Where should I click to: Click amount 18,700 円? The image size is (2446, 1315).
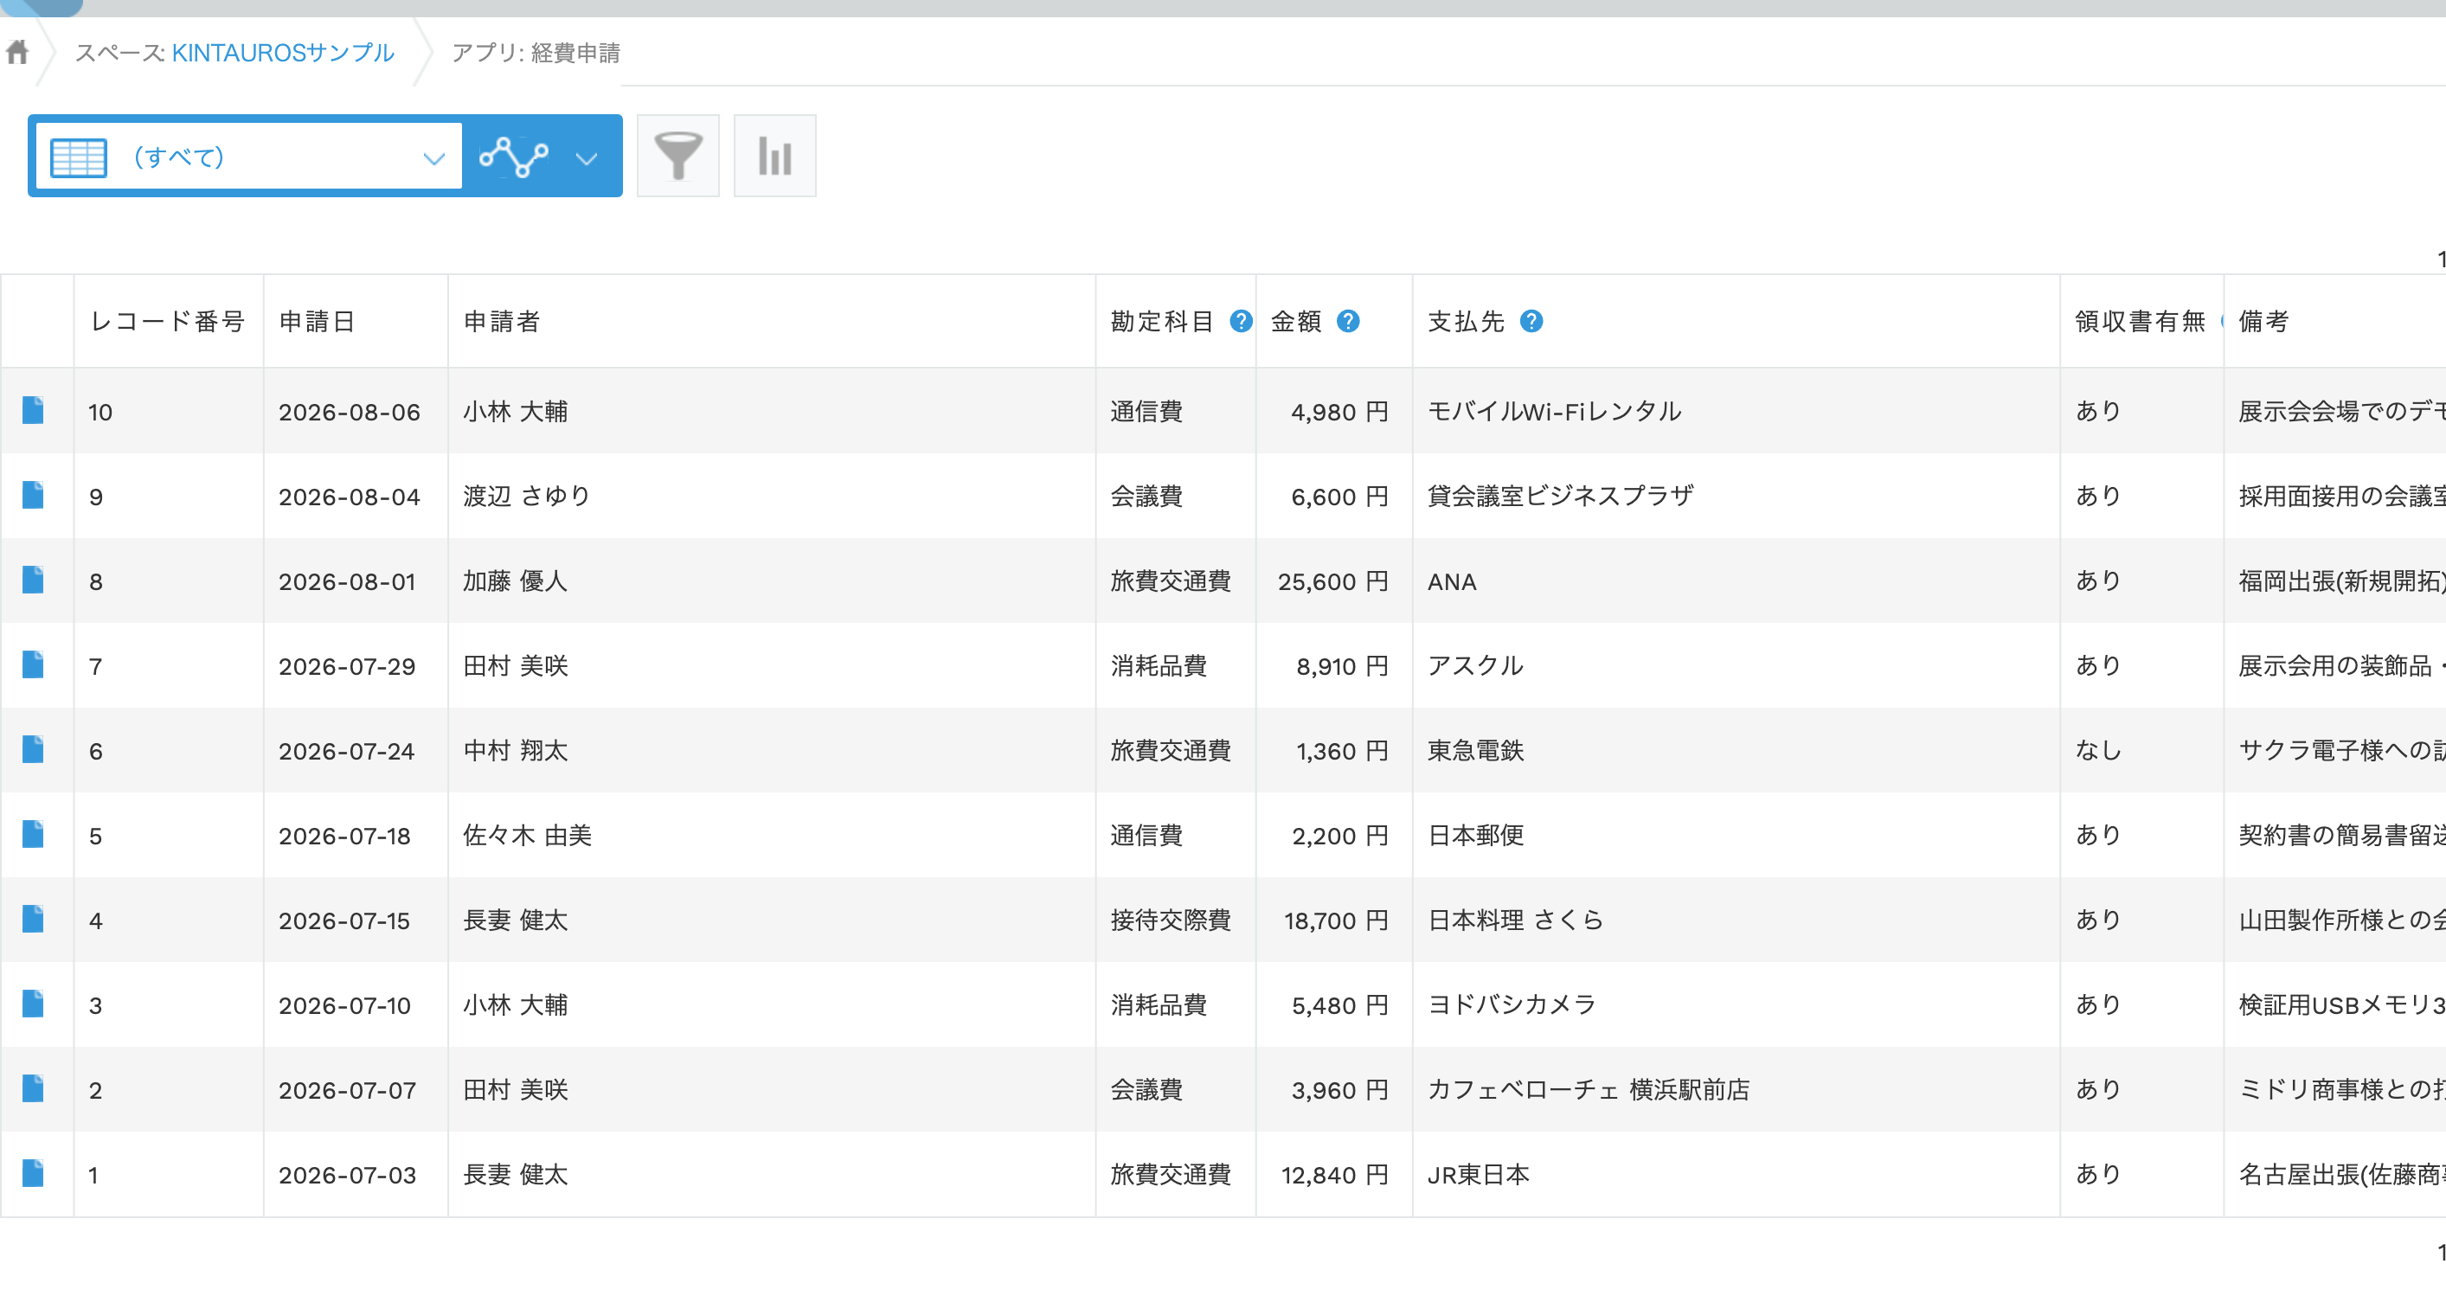tap(1336, 920)
